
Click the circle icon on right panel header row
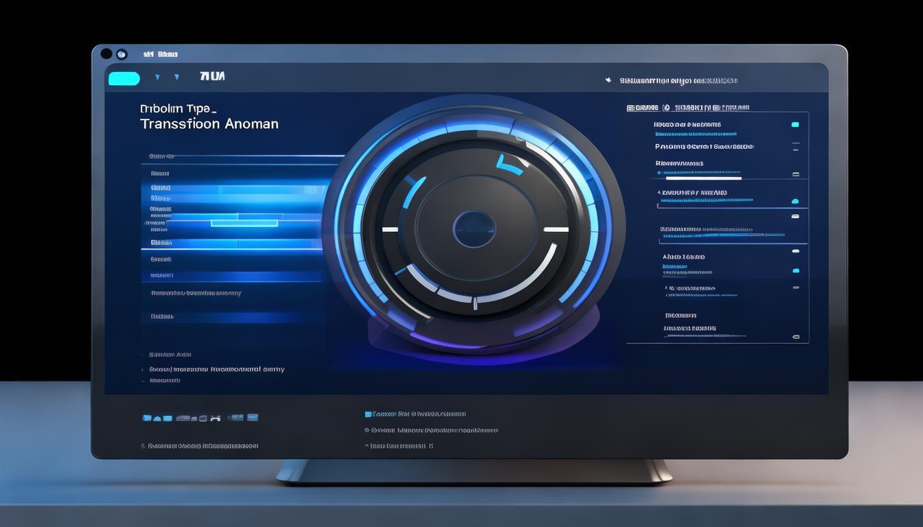[x=665, y=108]
